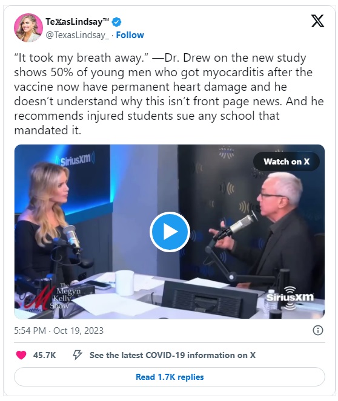Viewport: 338px width, 401px height.
Task: Click the SiriusXM sign at video top-left
Action: pyautogui.click(x=75, y=159)
